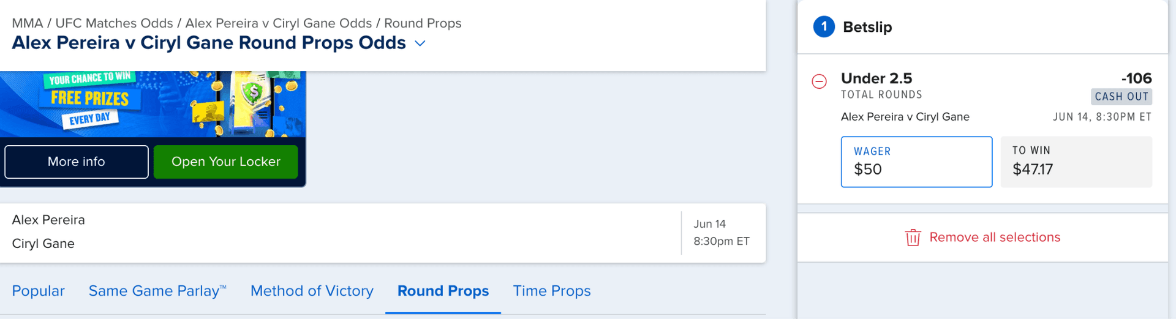1176x319 pixels.
Task: Click the Cash Out badge
Action: (1121, 97)
